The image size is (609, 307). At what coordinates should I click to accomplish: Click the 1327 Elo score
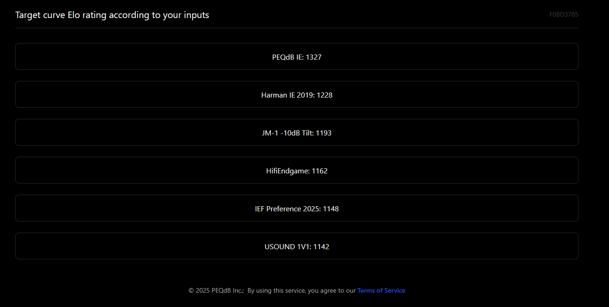click(314, 57)
